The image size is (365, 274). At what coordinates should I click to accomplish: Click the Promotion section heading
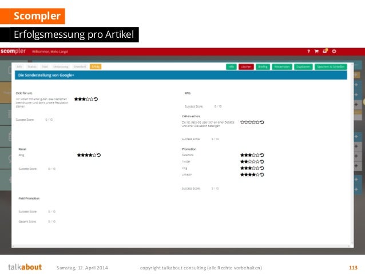coord(189,149)
